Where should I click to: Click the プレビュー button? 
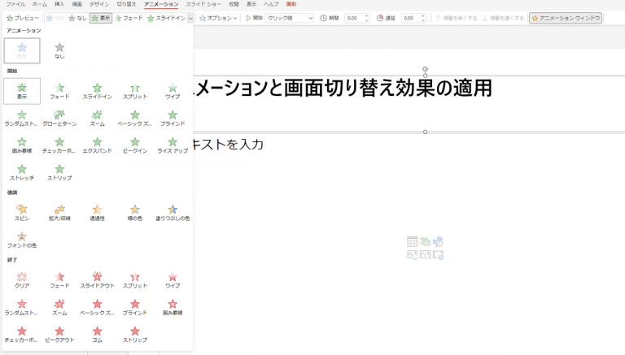(23, 18)
